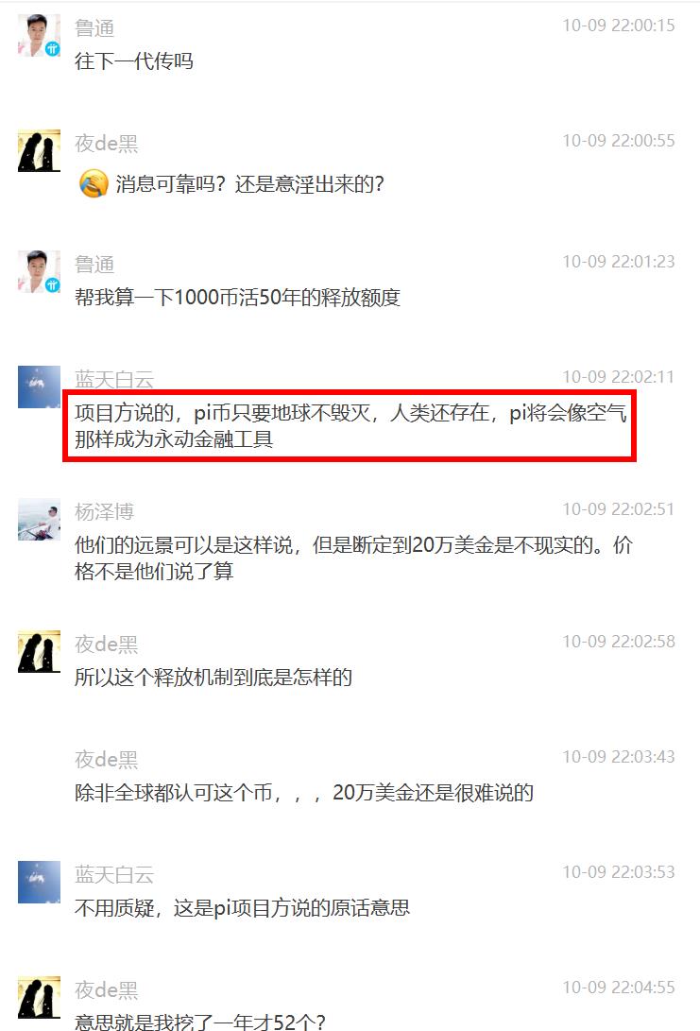Viewport: 700px width, 1031px height.
Task: Click the 夜de黑 username at 22:03:43
Action: [107, 760]
